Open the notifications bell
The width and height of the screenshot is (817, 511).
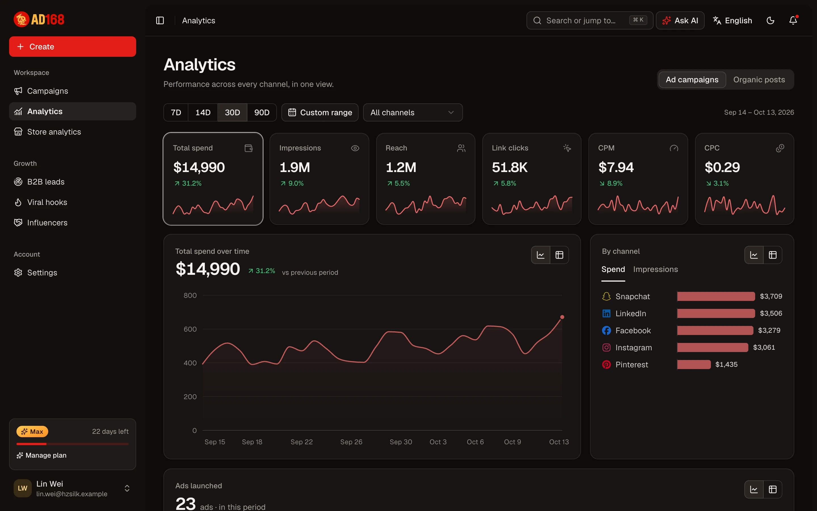click(793, 21)
